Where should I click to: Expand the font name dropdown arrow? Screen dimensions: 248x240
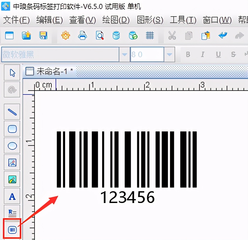pyautogui.click(x=125, y=54)
